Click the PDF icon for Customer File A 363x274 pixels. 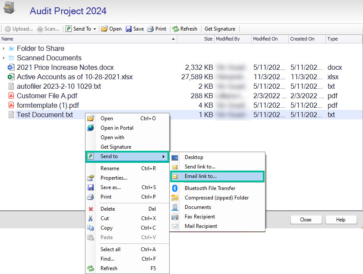point(11,96)
